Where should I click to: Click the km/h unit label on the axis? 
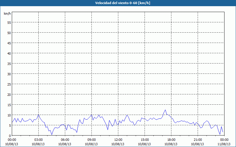click(x=7, y=14)
